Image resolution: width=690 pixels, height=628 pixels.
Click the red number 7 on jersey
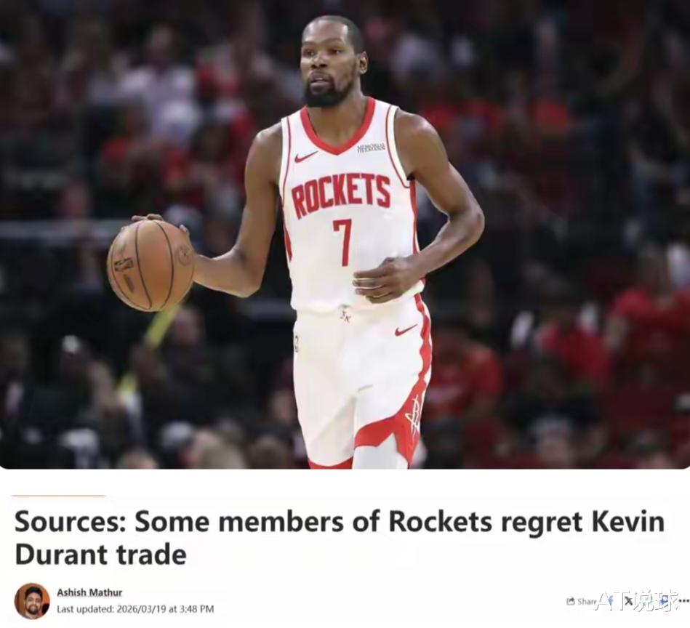(x=342, y=242)
